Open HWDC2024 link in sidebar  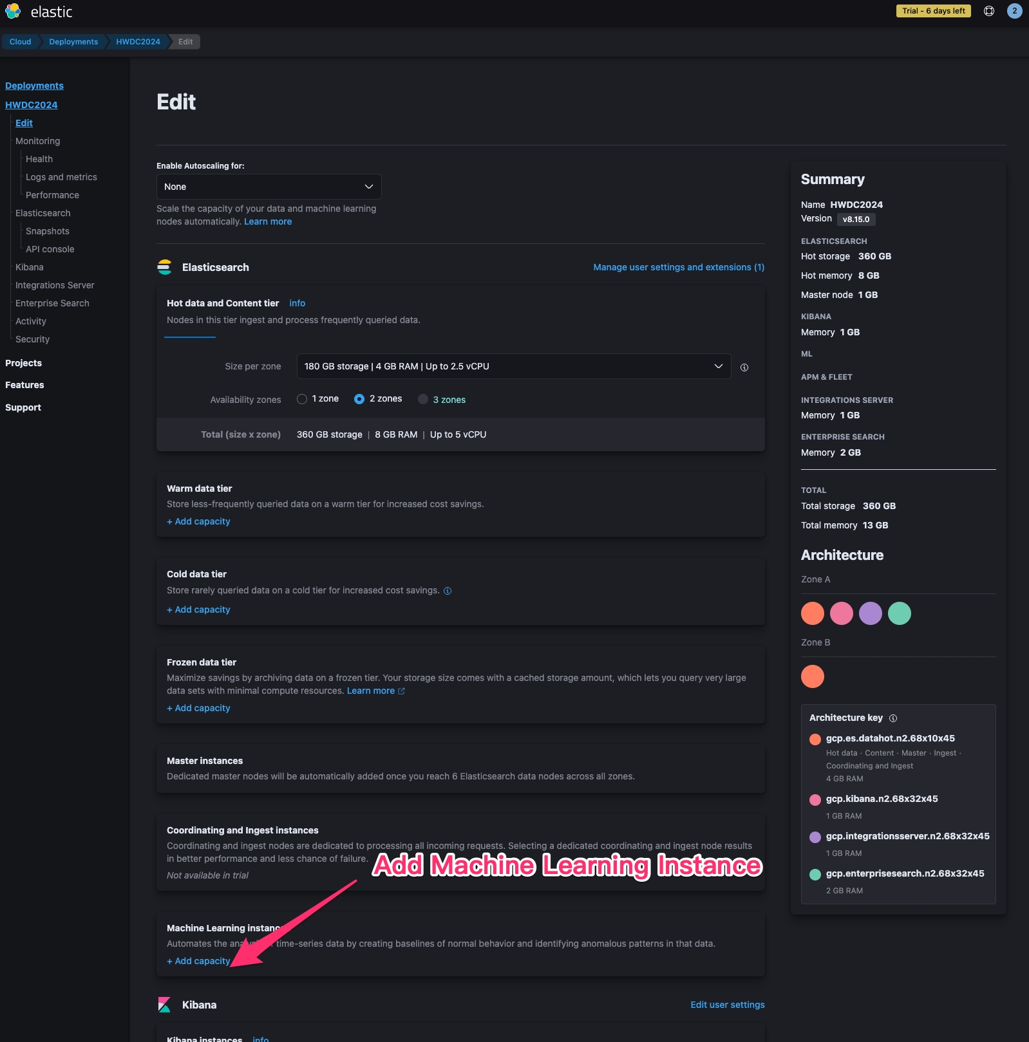coord(32,105)
